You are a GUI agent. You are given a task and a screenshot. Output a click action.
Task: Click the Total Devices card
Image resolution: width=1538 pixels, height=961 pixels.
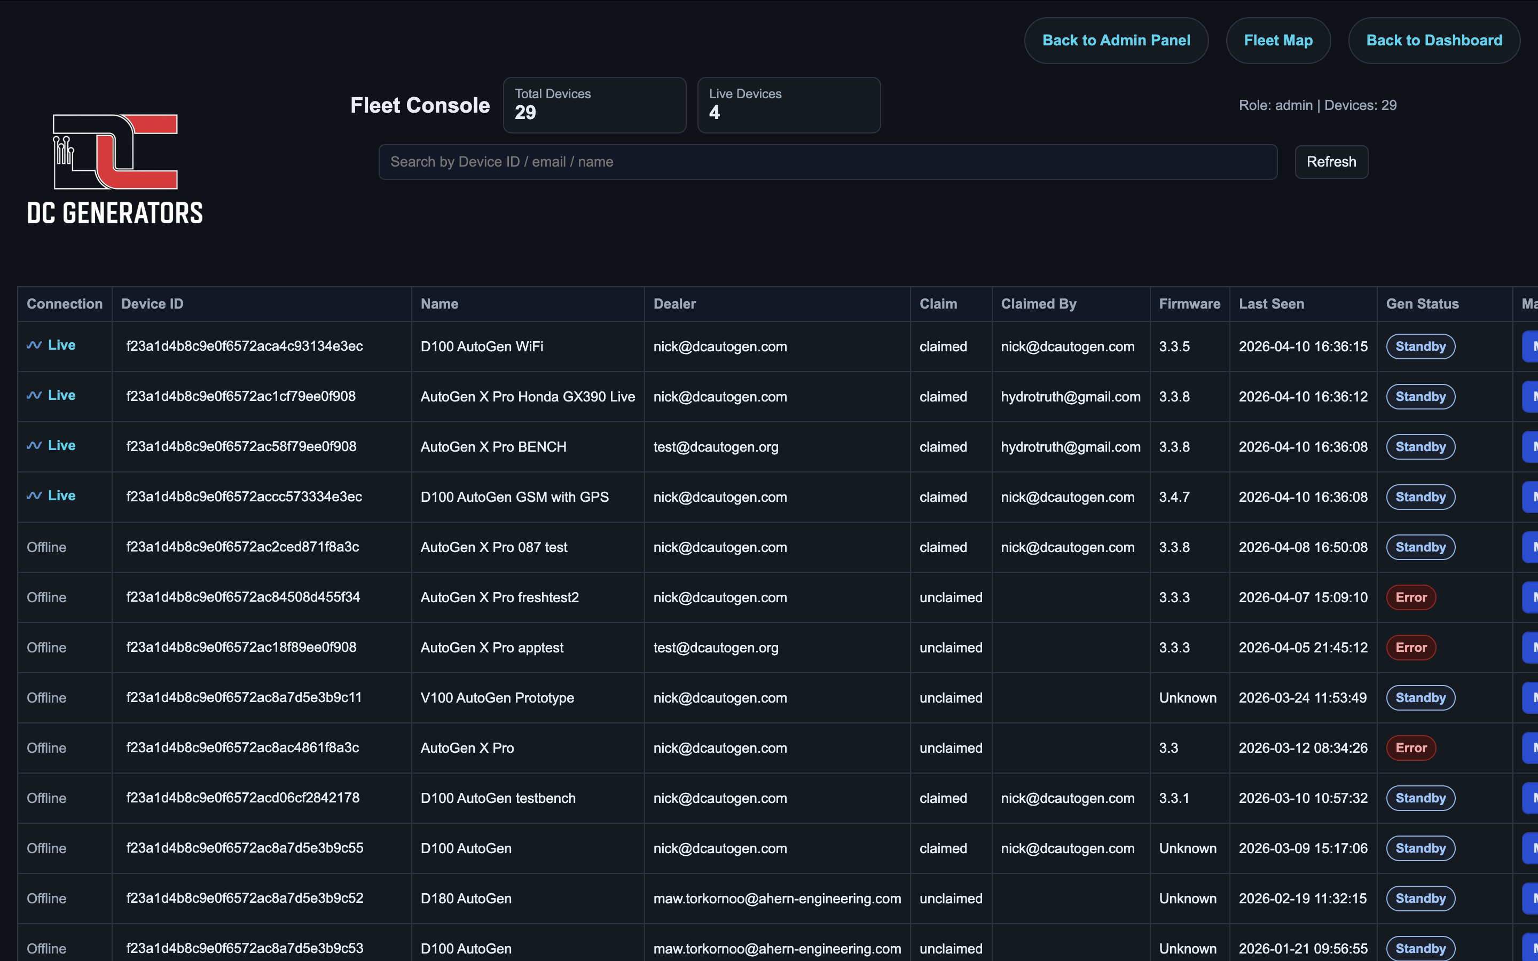(595, 105)
